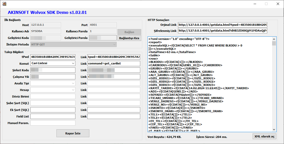Viewport: 284px width, 144px height.
Task: Click the XML output scrollbar down arrow
Action: click(x=274, y=130)
